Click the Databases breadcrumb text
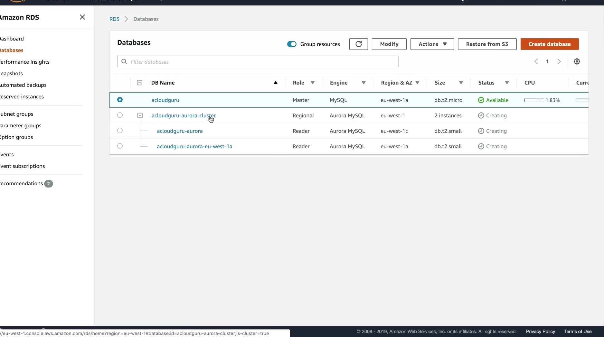 (146, 19)
